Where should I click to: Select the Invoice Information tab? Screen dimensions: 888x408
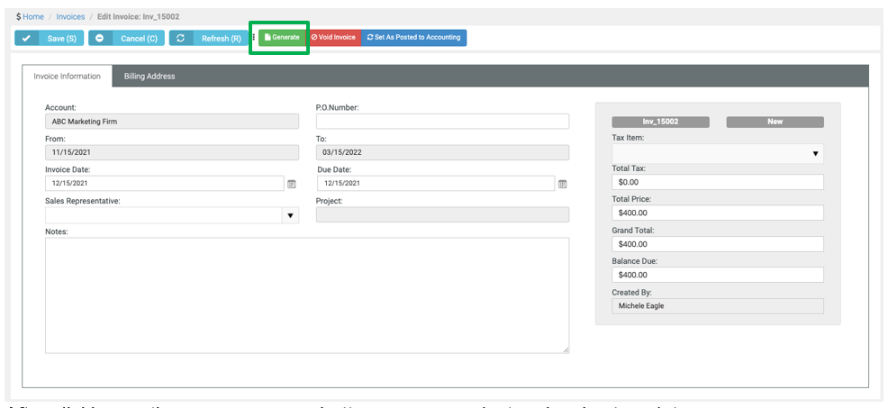coord(68,77)
